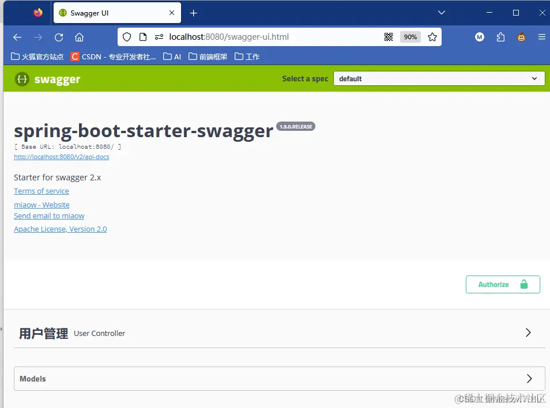Screen dimensions: 550x408
Task: Open the AI bookmark folder
Action: [x=172, y=56]
